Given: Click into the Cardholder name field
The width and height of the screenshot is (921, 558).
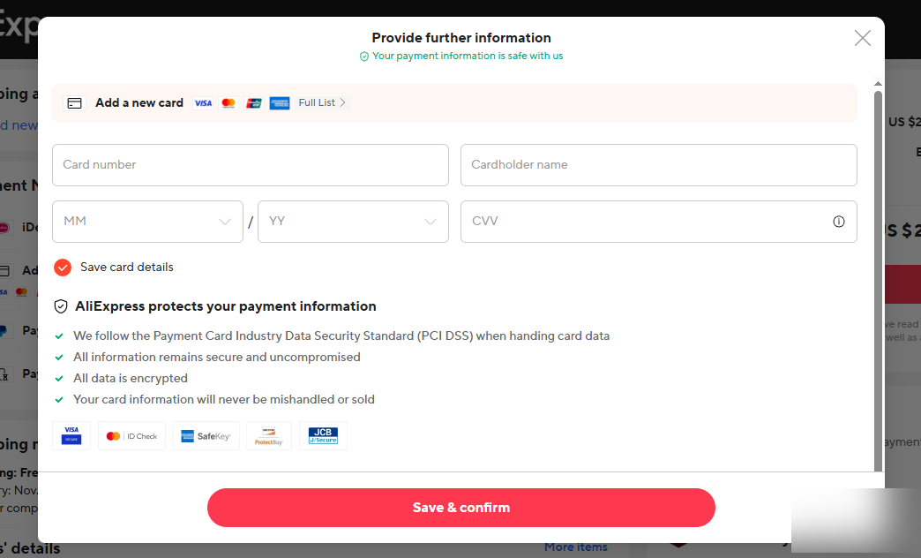Looking at the screenshot, I should (658, 165).
